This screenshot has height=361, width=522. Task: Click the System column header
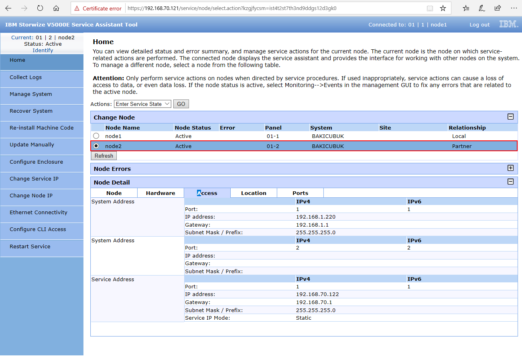(321, 128)
